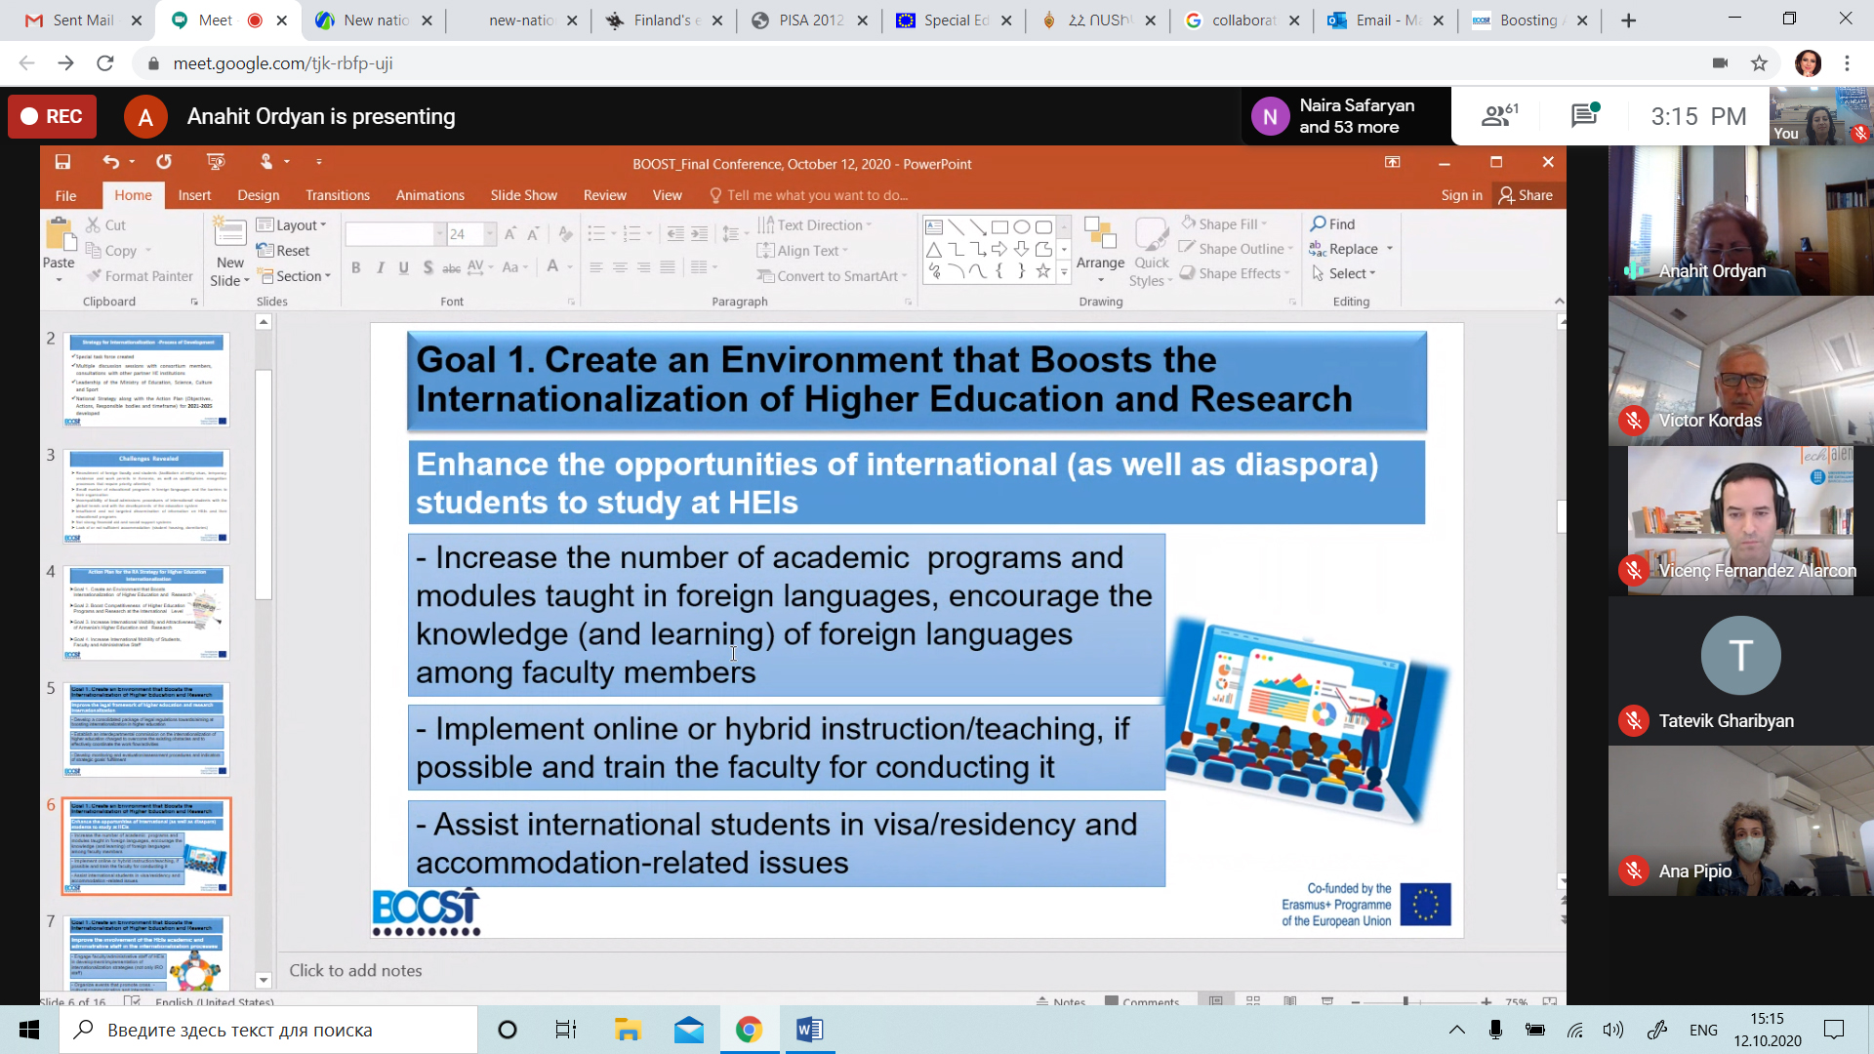The image size is (1874, 1054).
Task: Open the Transitions ribbon tab
Action: click(x=337, y=195)
